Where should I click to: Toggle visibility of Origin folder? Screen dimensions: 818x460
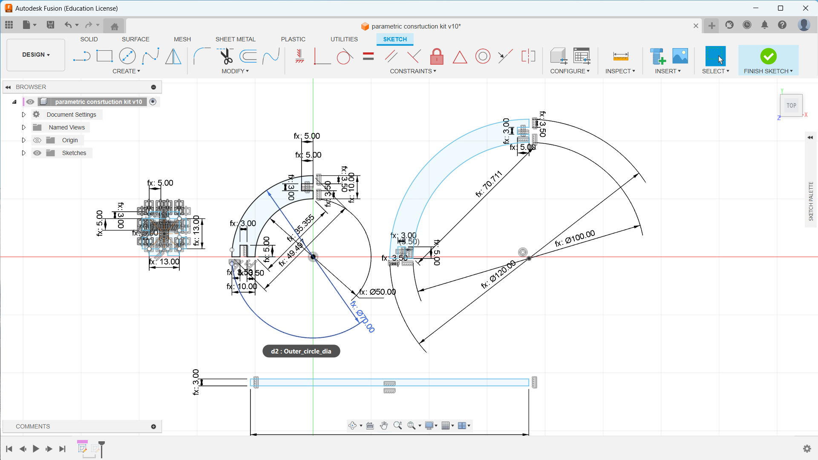(x=37, y=140)
